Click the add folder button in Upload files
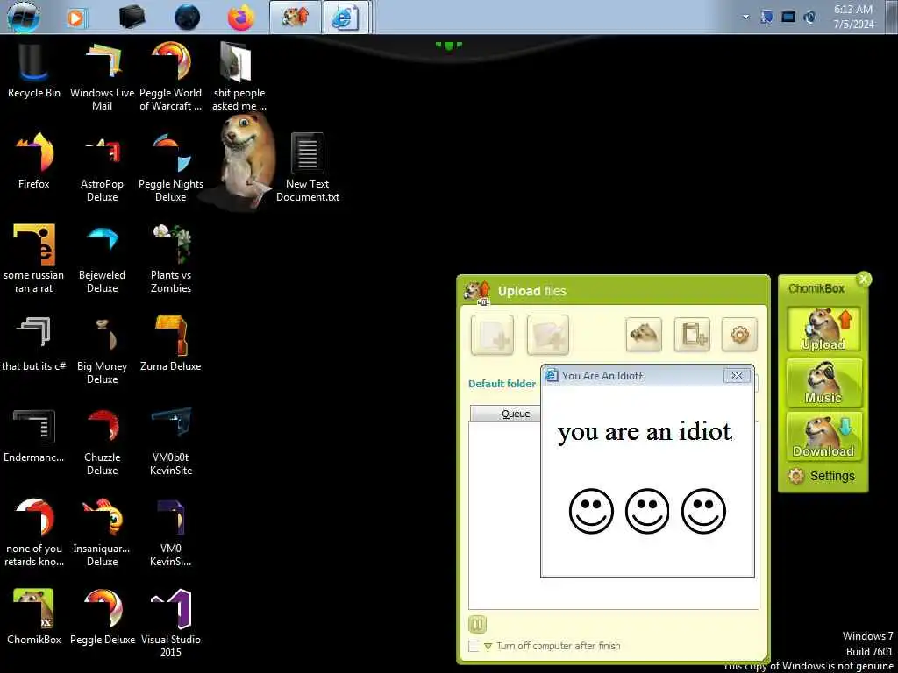Viewport: 898px width, 673px height. point(547,335)
